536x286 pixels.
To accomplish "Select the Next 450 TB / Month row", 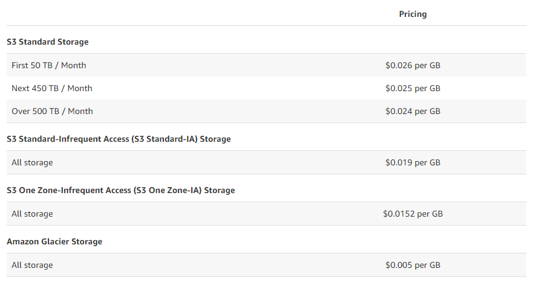I will pyautogui.click(x=266, y=88).
